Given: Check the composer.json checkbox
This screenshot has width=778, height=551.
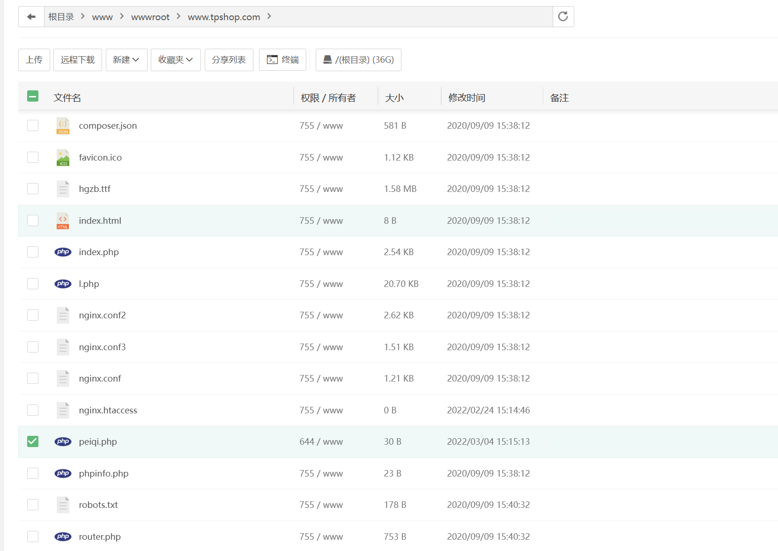Looking at the screenshot, I should click(x=33, y=125).
